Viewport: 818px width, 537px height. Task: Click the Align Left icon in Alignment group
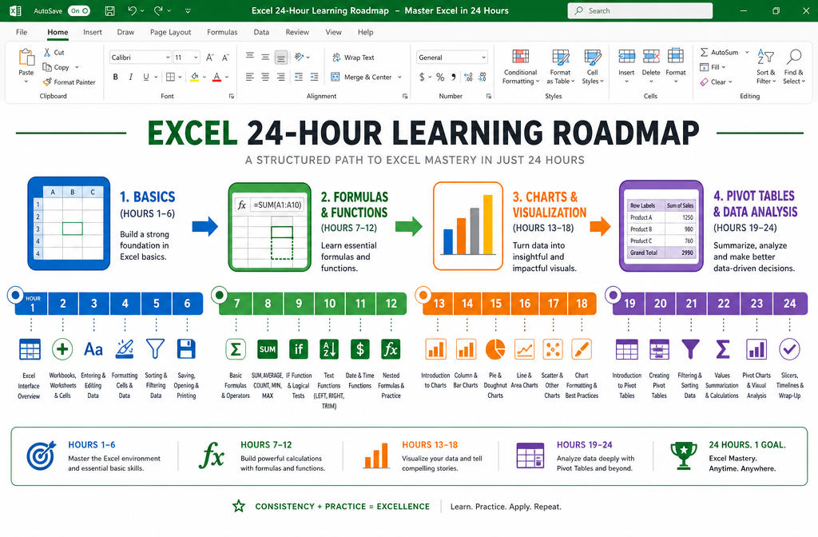[250, 78]
